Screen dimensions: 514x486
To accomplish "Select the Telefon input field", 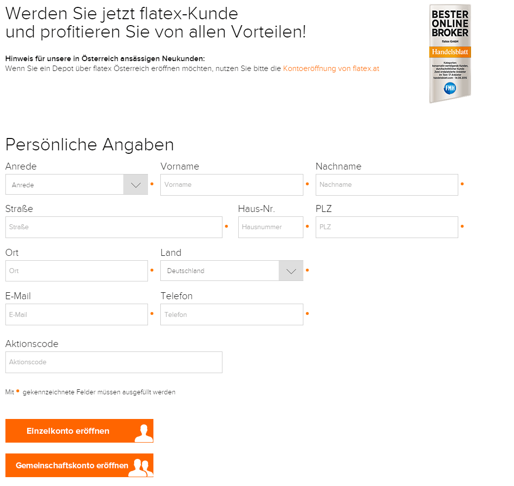I will point(232,314).
